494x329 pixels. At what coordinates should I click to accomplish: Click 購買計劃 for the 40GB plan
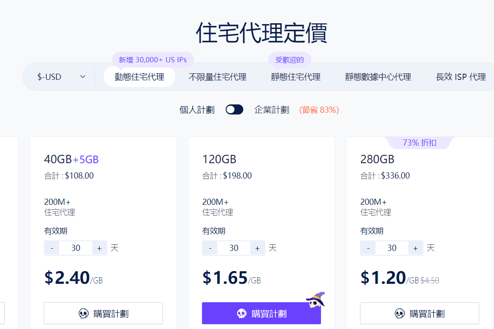tap(103, 313)
